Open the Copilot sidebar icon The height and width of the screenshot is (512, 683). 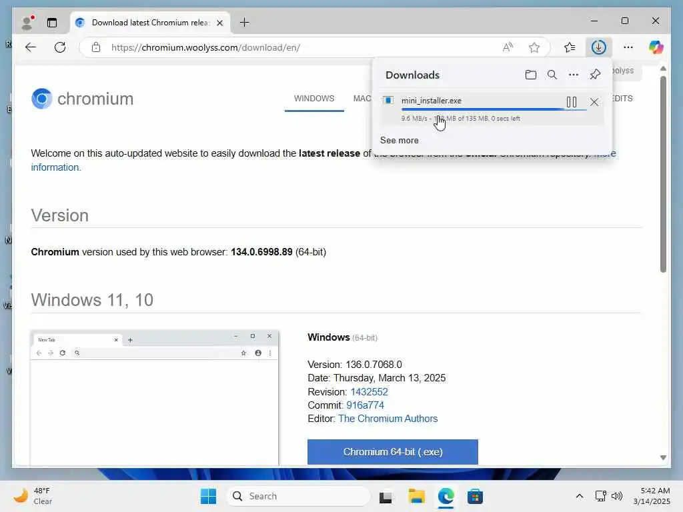point(656,47)
